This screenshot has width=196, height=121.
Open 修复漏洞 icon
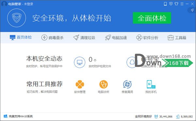point(127,84)
